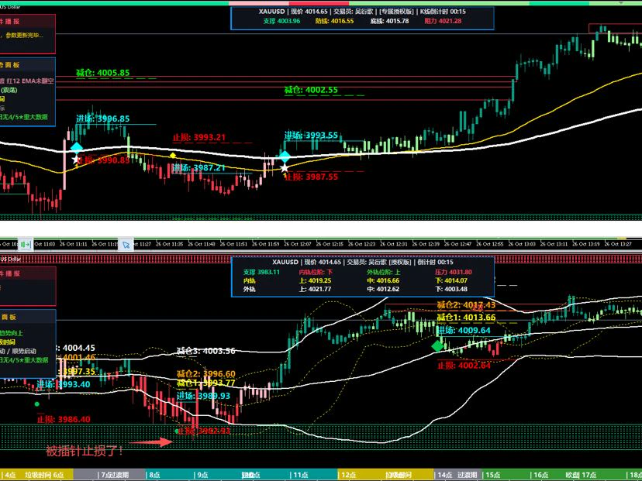Click the 15点 session marker at the bottom
Screen dimensions: 642x481
(x=492, y=475)
